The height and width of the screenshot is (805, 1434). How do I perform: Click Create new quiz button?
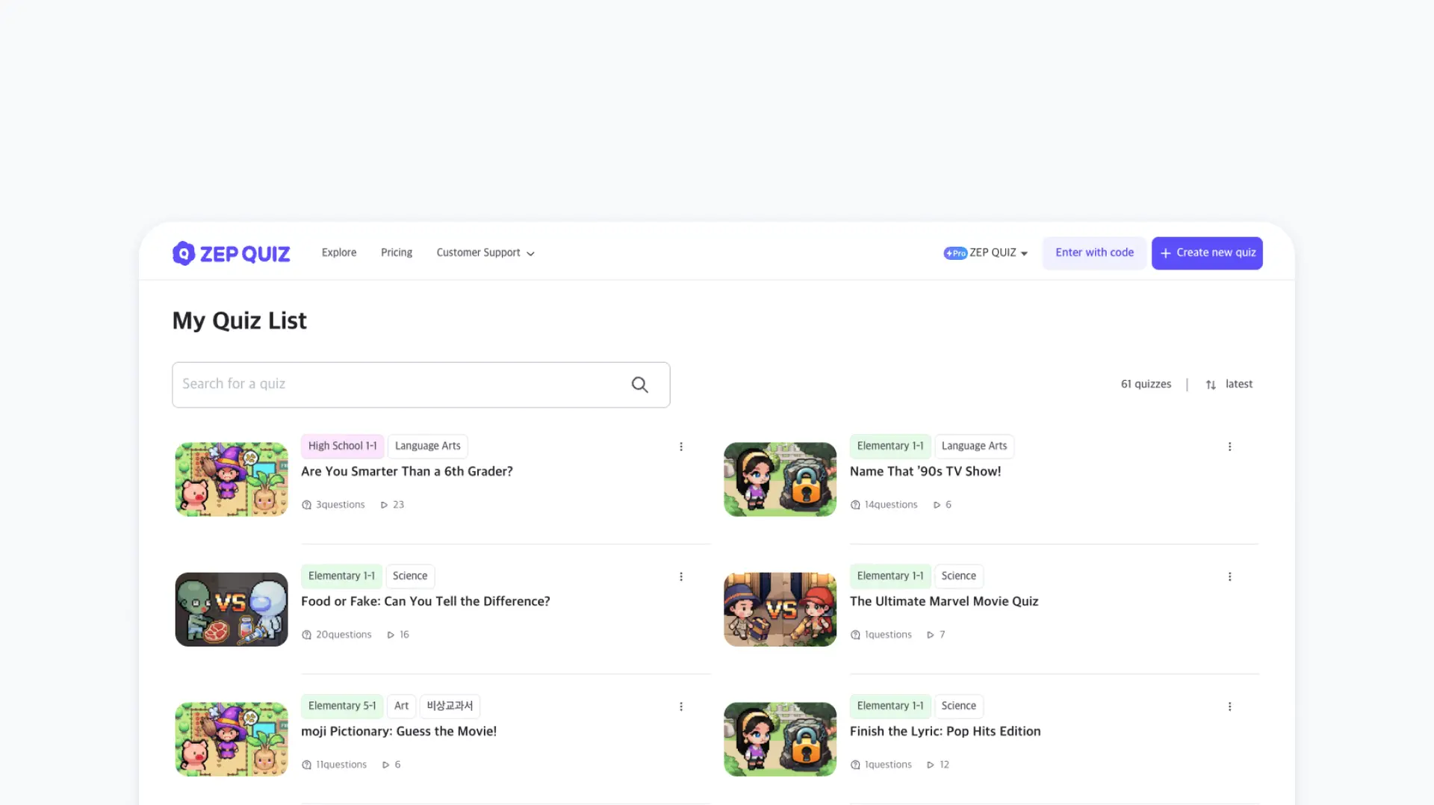1206,253
